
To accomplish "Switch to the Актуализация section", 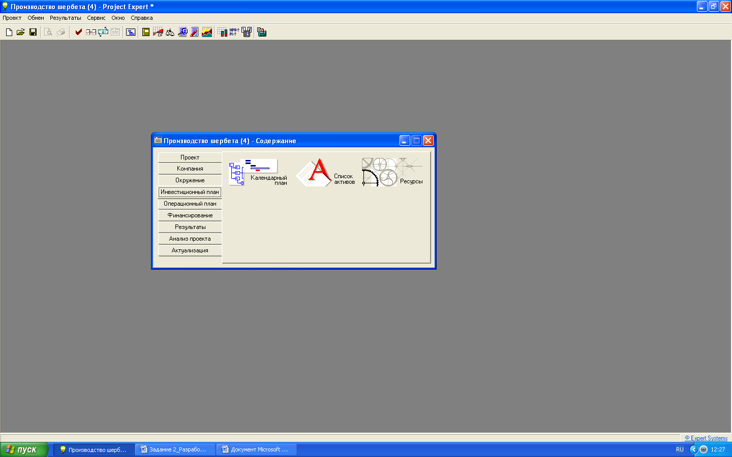I will click(x=190, y=250).
